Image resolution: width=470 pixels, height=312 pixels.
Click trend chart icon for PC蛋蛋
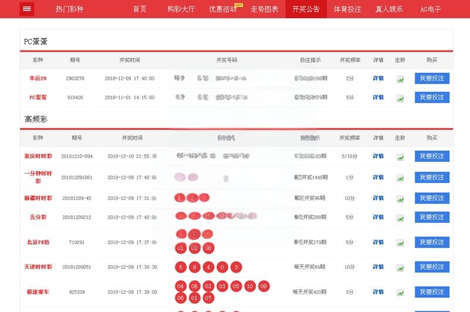click(x=400, y=98)
